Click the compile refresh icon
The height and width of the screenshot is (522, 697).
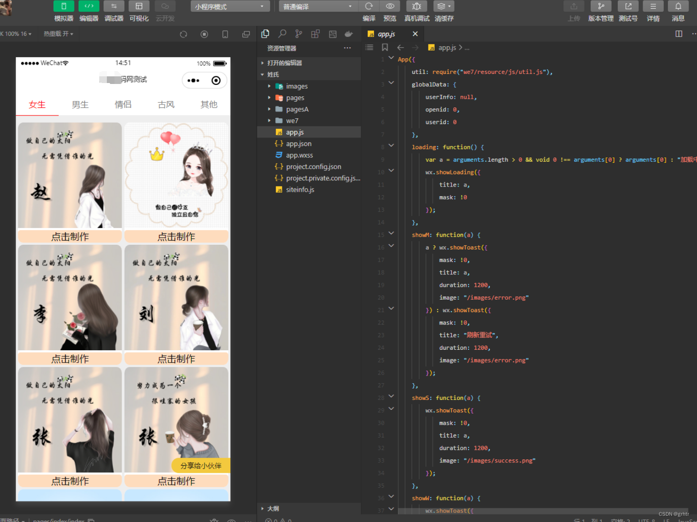(x=369, y=6)
